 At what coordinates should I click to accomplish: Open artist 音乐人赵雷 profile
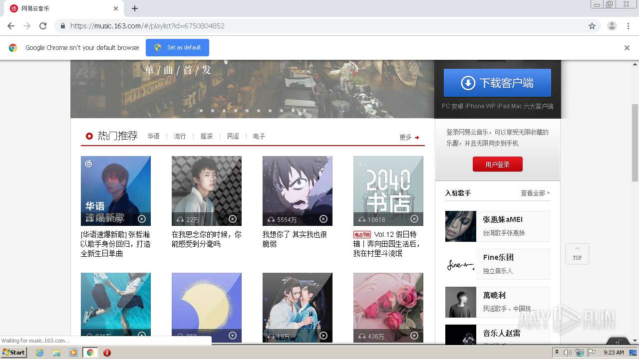[502, 333]
